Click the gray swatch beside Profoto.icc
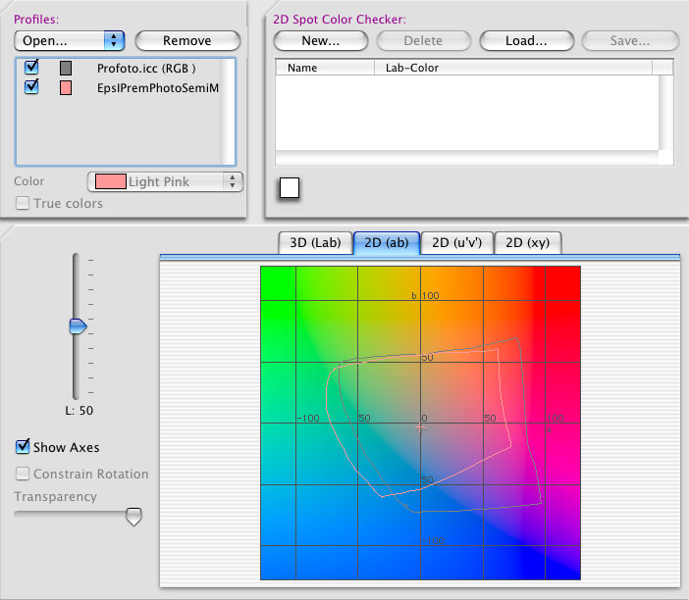The height and width of the screenshot is (600, 689). [66, 68]
